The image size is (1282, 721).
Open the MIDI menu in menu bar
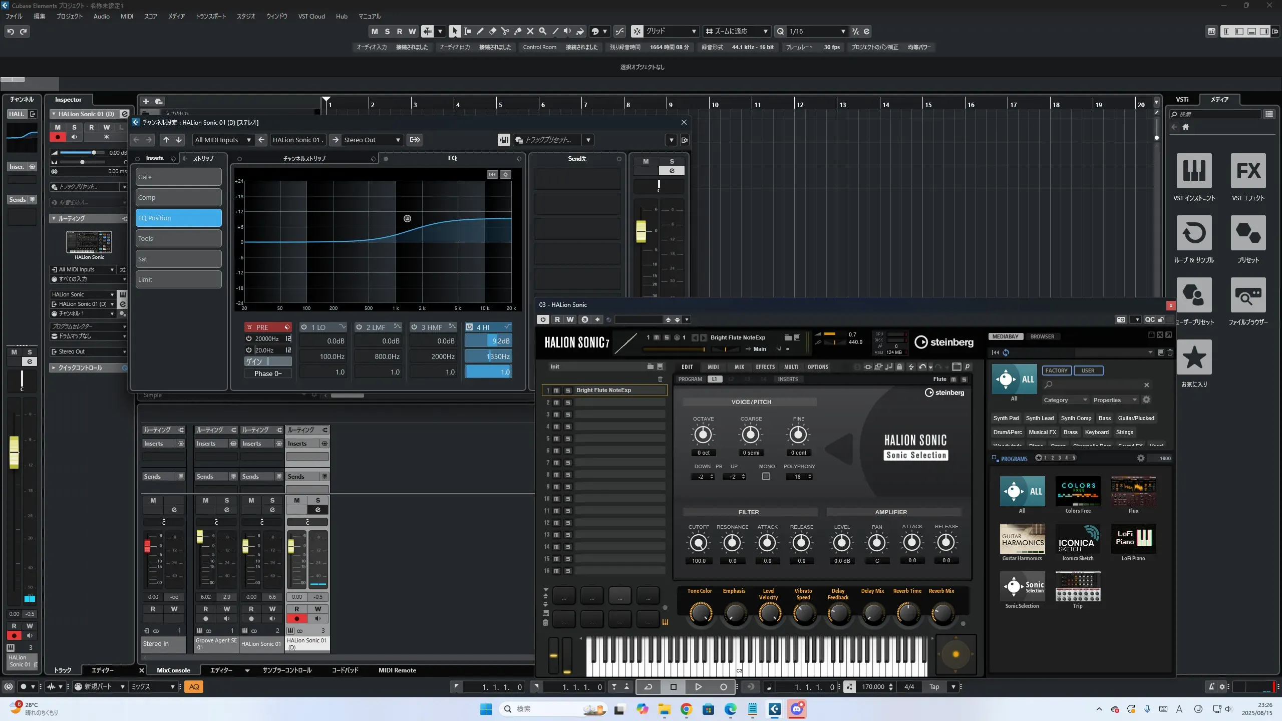tap(127, 17)
